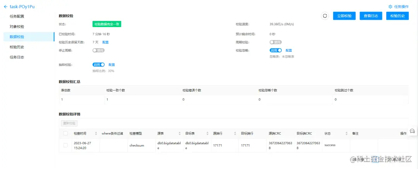Screen dimensions: 418x169
Task: Click the 7 分钟 16 秒 value
Action: pyautogui.click(x=101, y=34)
